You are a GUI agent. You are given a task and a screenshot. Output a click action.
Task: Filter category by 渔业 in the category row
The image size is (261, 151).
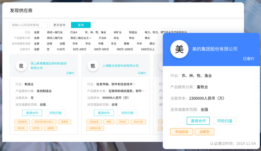[147, 38]
